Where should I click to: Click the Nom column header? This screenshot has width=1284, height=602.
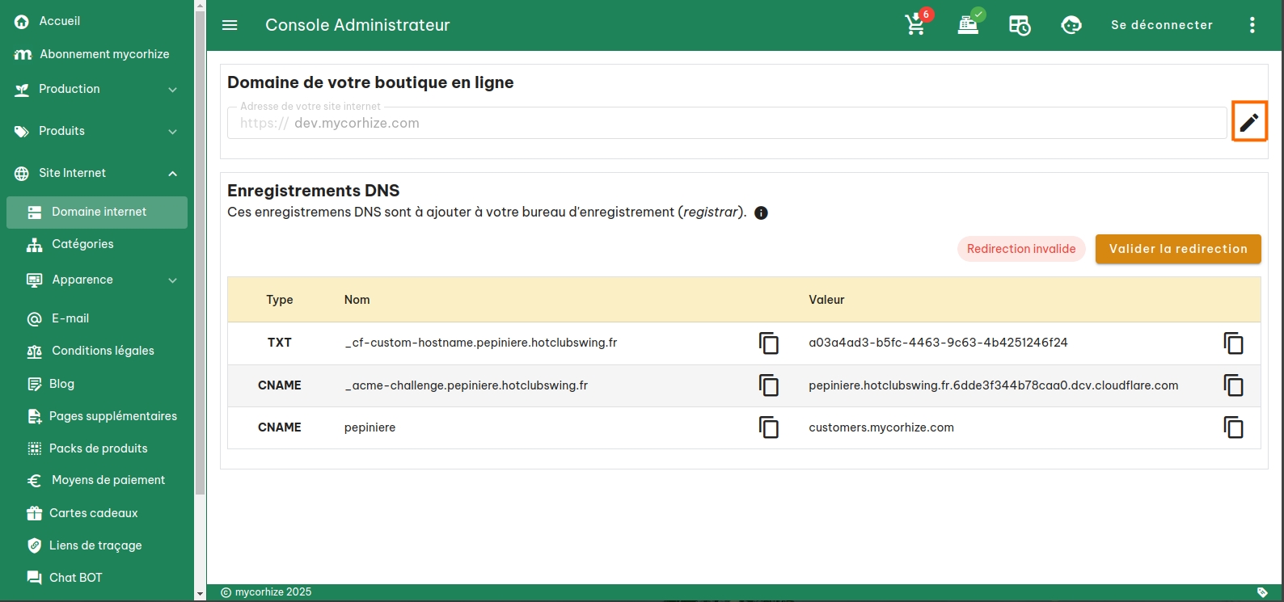[x=357, y=300]
